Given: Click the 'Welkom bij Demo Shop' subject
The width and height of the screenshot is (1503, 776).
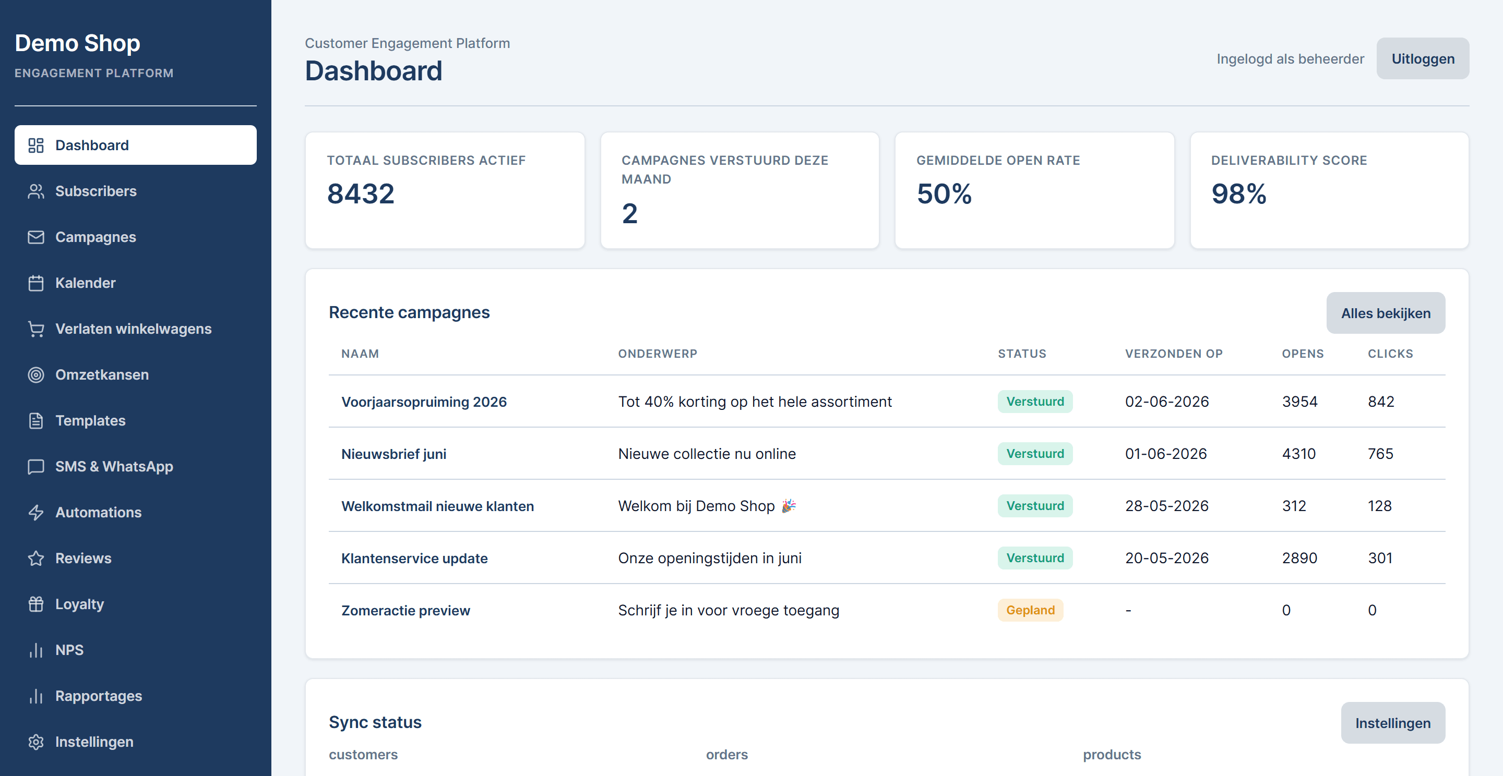Looking at the screenshot, I should coord(707,506).
